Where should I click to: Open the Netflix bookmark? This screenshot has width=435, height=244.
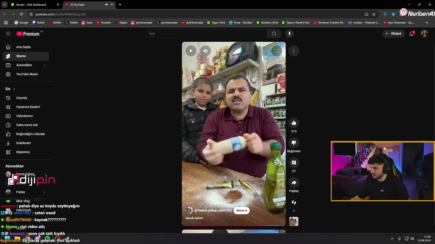pyautogui.click(x=54, y=23)
